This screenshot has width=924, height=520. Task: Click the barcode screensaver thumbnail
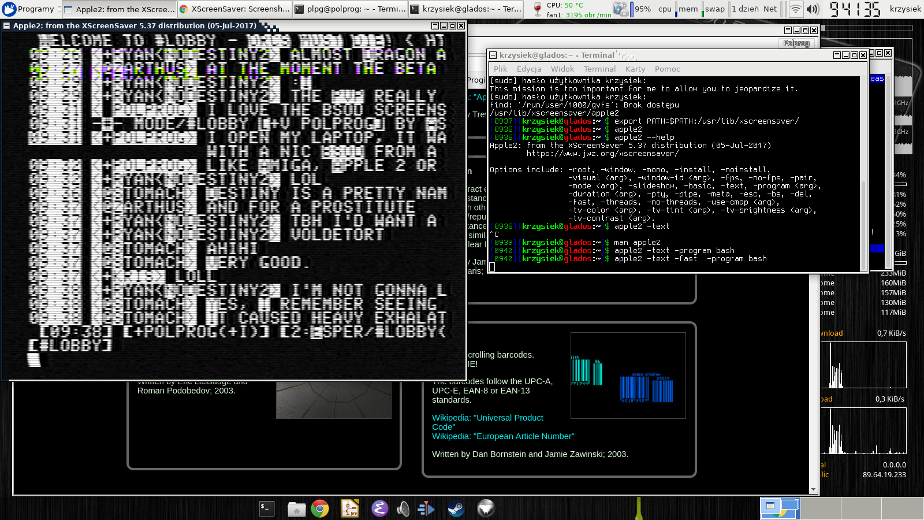(628, 376)
